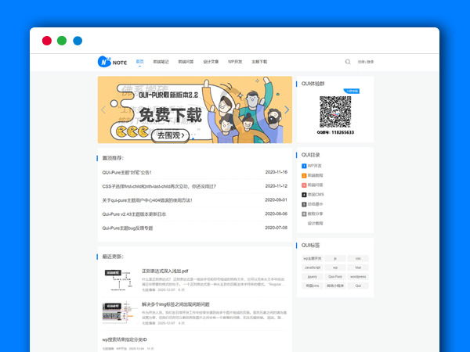
Task: Open the search magnifier icon
Action: coord(348,61)
